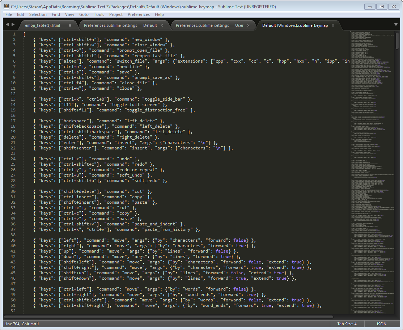
Task: Close the Default (Windows).sublime-keymap tab
Action: 333,25
